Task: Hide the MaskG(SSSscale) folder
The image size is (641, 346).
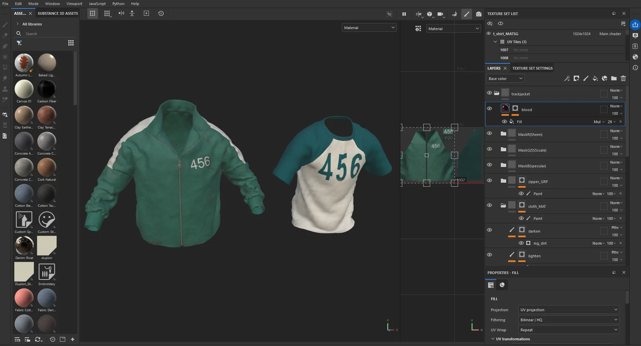Action: tap(489, 149)
